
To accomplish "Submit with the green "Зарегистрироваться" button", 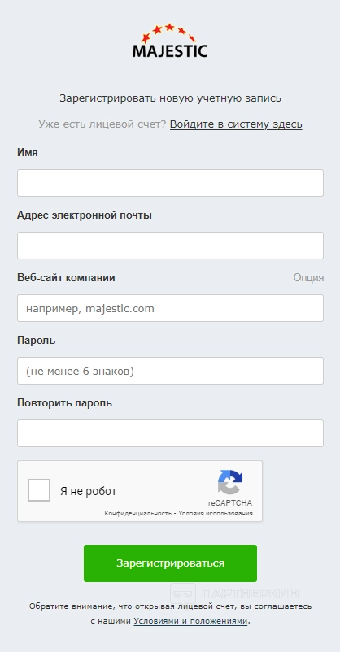I will [x=170, y=563].
